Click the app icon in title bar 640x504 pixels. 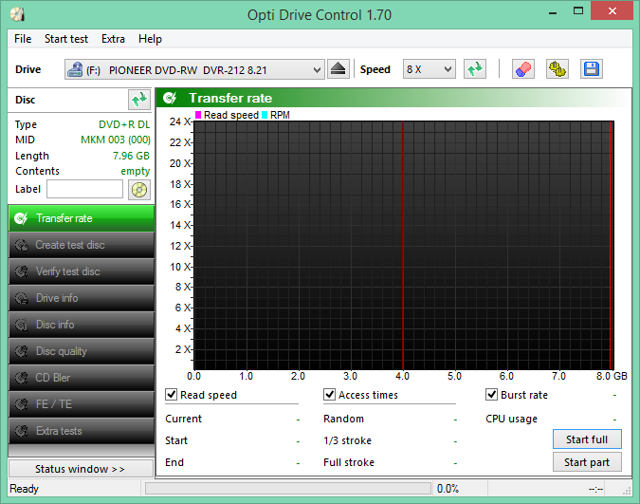(x=18, y=14)
